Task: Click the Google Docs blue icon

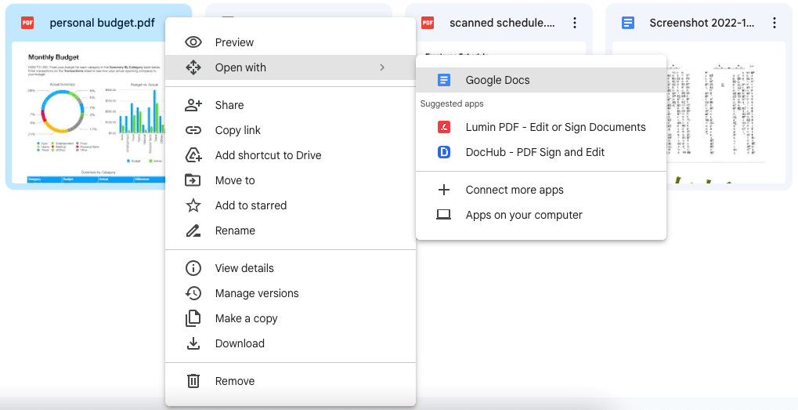Action: pos(444,80)
